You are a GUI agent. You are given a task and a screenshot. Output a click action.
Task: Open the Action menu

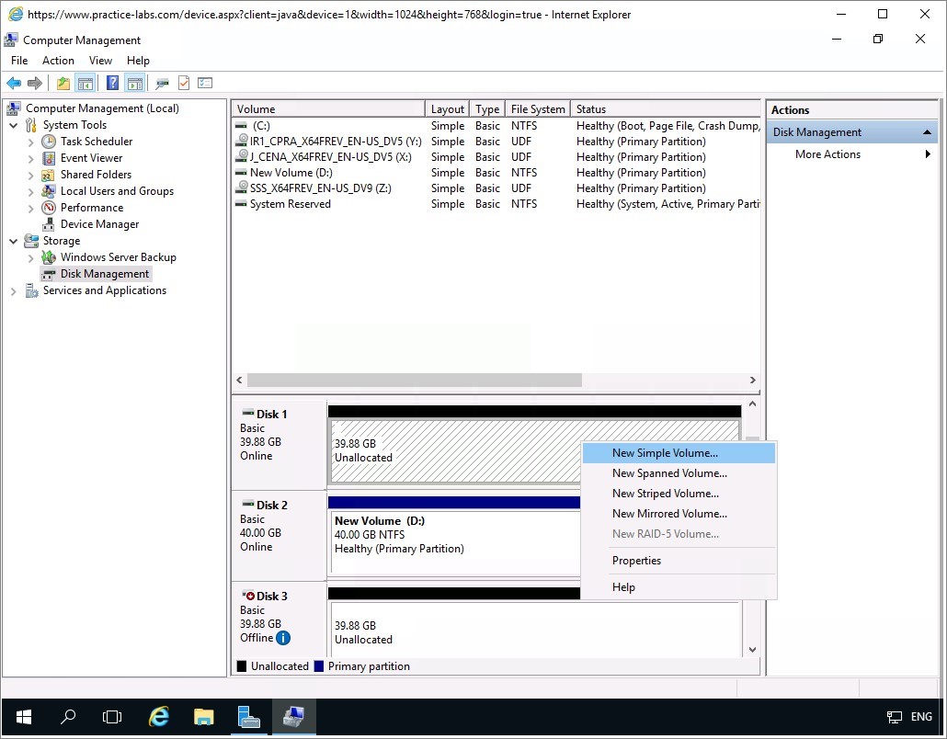click(x=58, y=61)
